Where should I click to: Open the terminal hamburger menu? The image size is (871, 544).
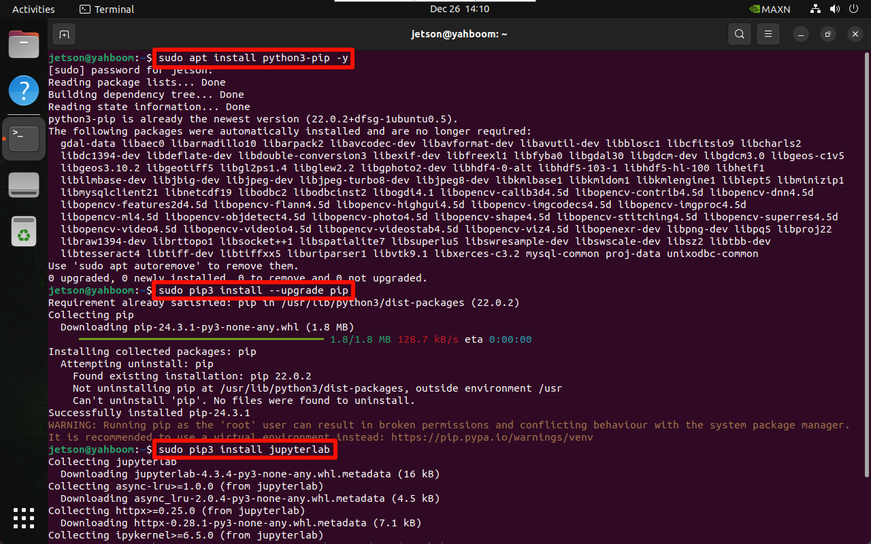[x=768, y=34]
